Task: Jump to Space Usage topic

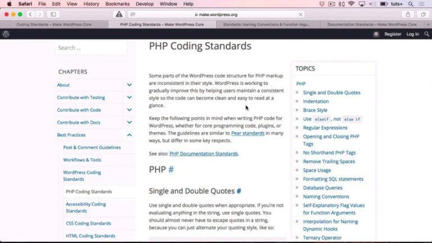Action: click(317, 170)
